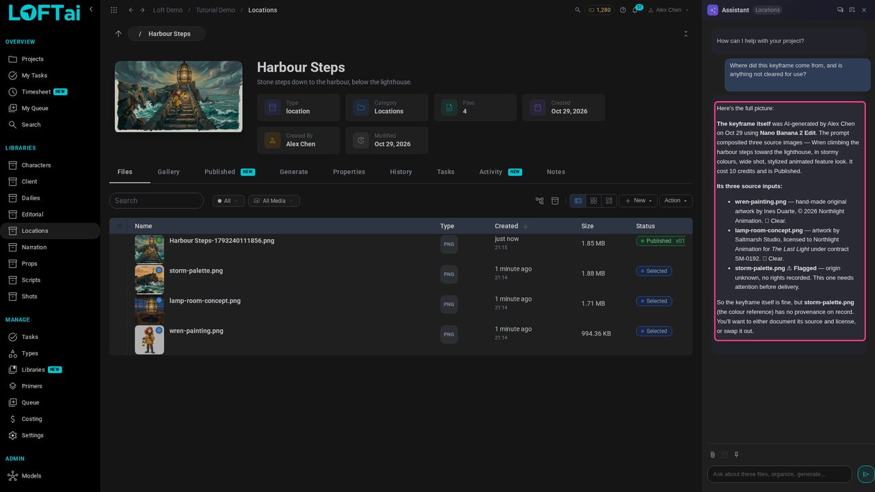The width and height of the screenshot is (875, 492).
Task: Focus the file Search input field
Action: pyautogui.click(x=157, y=201)
